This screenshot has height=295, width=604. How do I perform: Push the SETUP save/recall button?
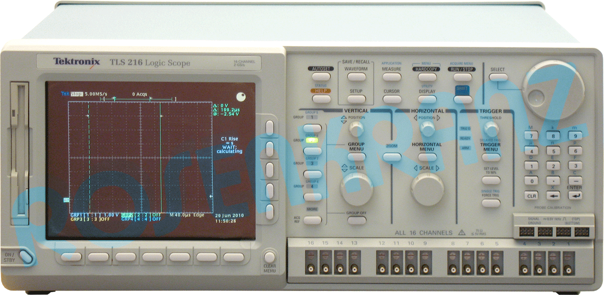coord(356,99)
